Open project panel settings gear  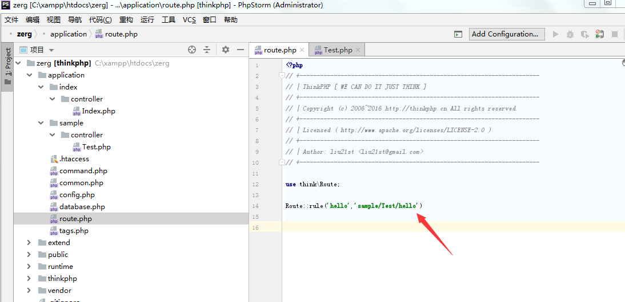point(226,50)
